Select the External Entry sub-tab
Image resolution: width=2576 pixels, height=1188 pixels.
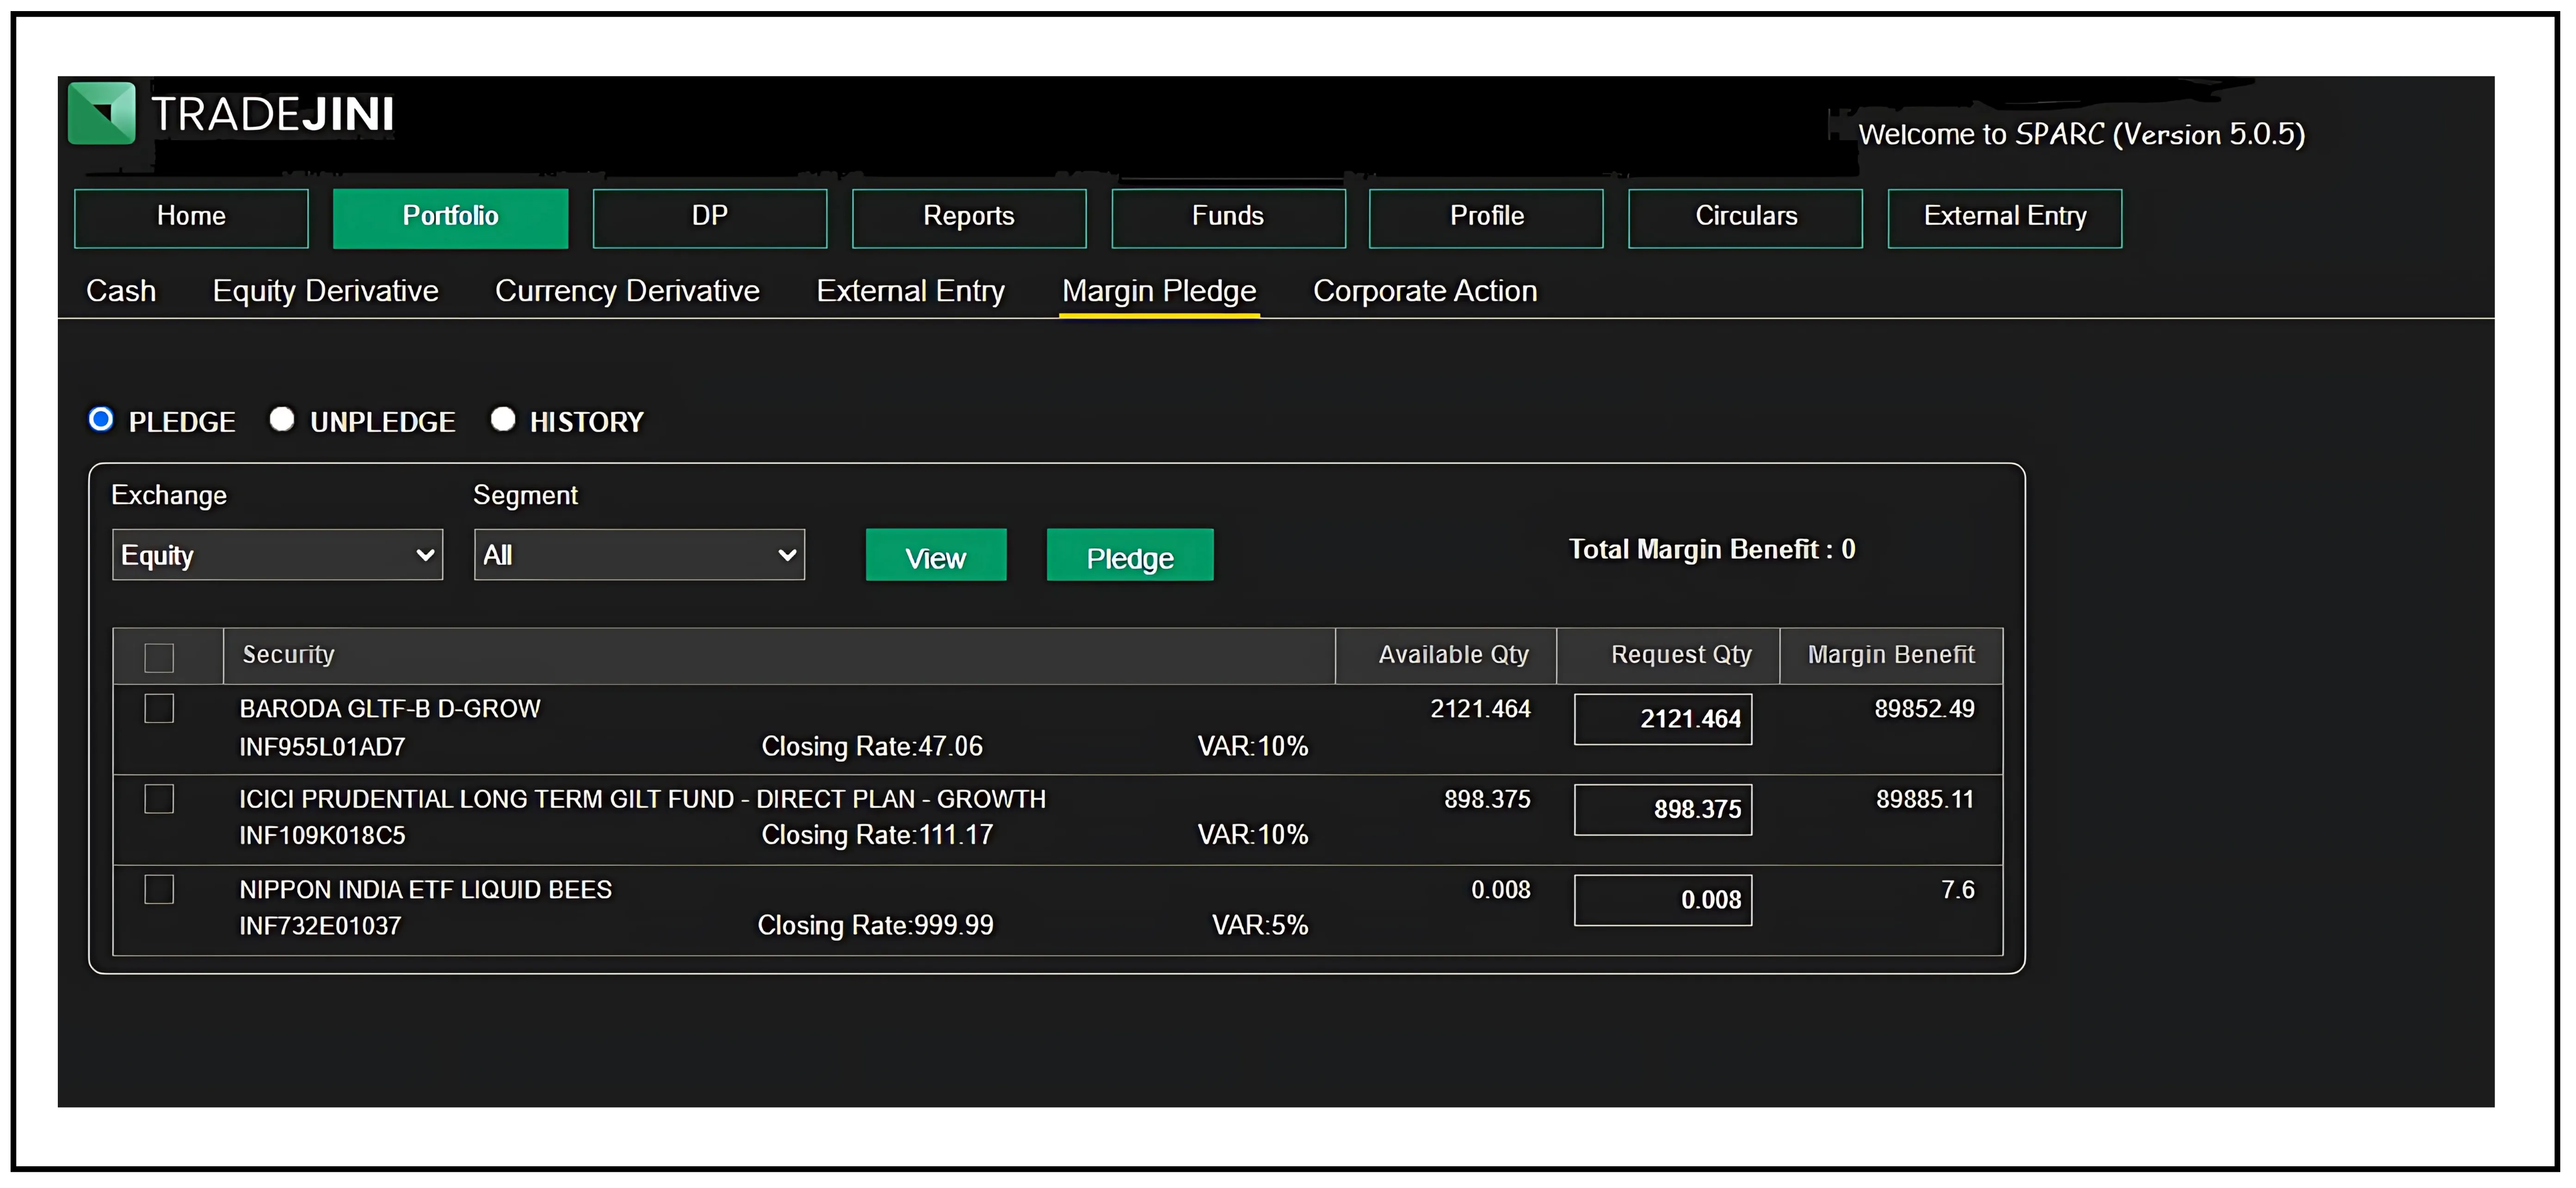910,291
